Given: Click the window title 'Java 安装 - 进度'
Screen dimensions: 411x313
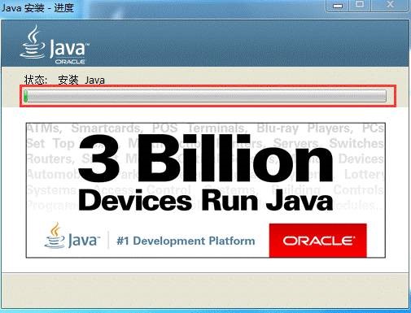Looking at the screenshot, I should (x=37, y=7).
